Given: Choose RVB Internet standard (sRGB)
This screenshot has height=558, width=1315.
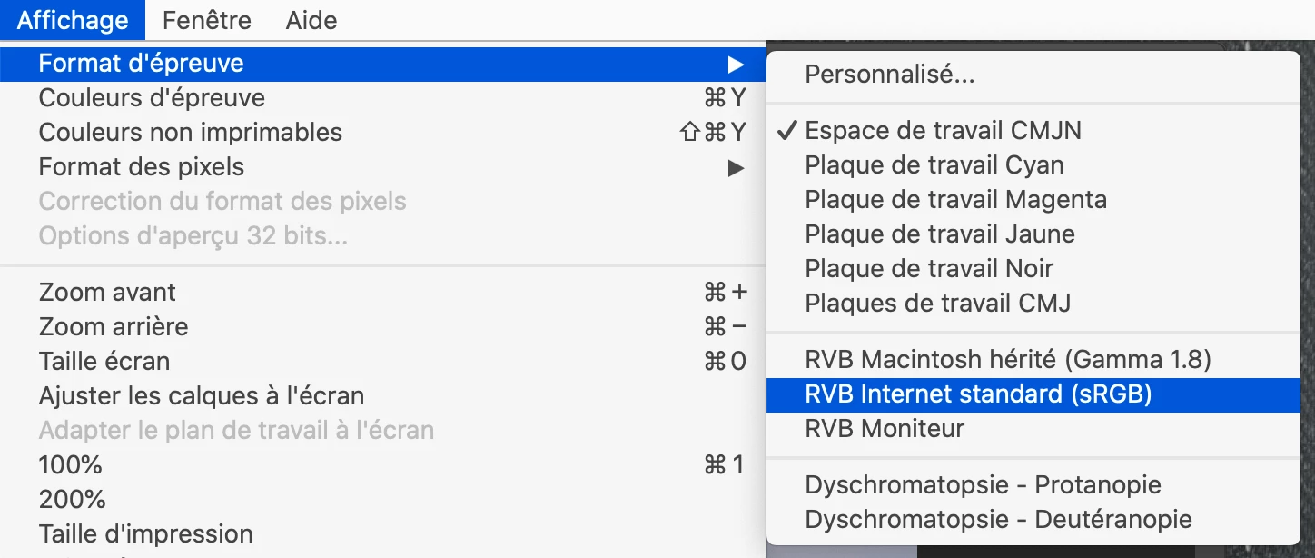Looking at the screenshot, I should (978, 394).
